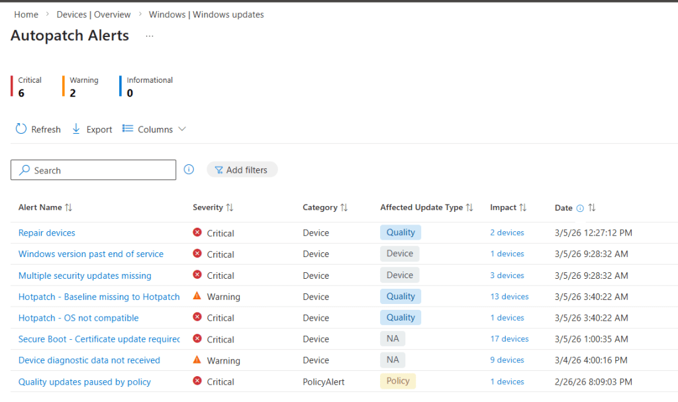
Task: Go to Home in breadcrumb
Action: coord(26,15)
